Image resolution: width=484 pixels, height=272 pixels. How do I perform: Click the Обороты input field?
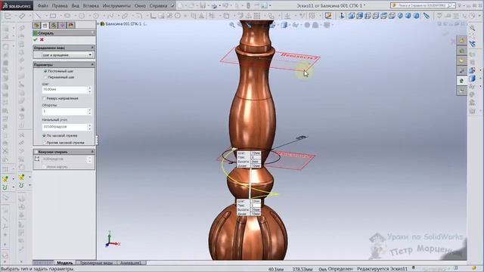(65, 111)
